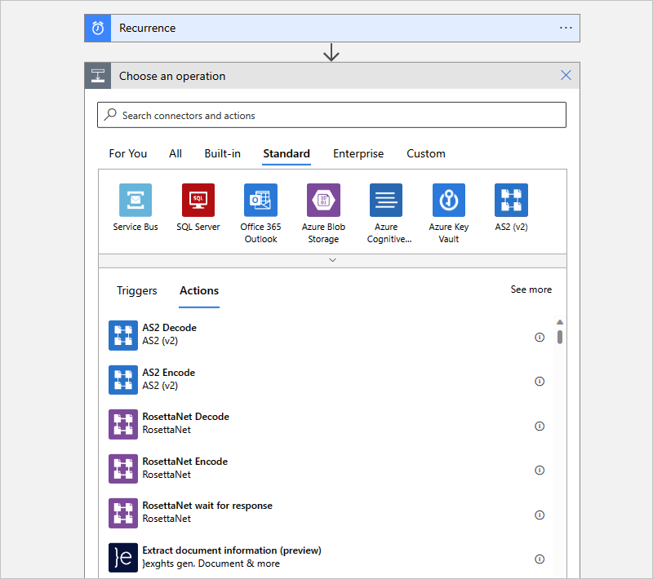The height and width of the screenshot is (579, 653).
Task: Choose the SQL Server connector icon
Action: pyautogui.click(x=198, y=200)
